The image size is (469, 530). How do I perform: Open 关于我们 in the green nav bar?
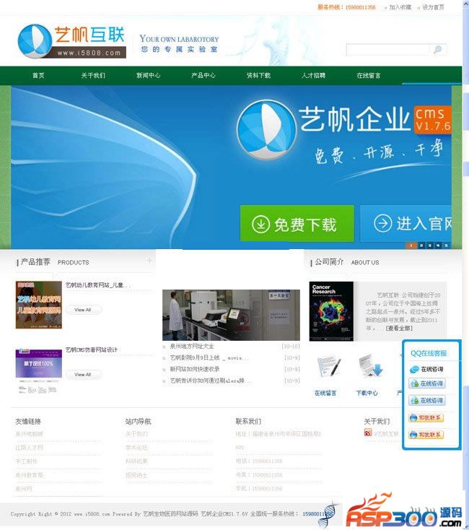(x=93, y=75)
